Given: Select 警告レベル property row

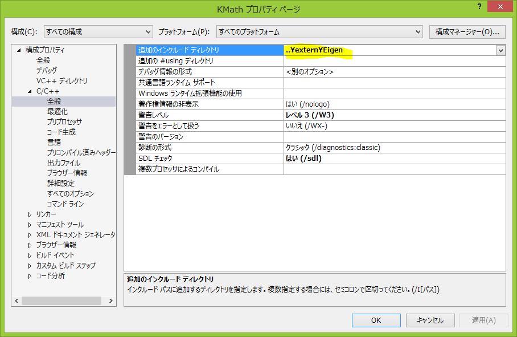Looking at the screenshot, I should pyautogui.click(x=210, y=115).
